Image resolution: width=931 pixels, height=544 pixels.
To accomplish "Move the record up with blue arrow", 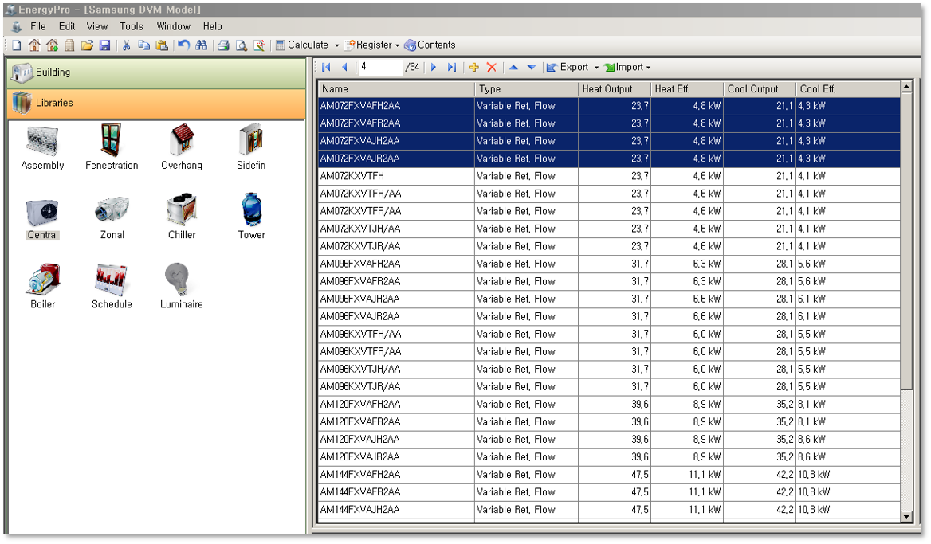I will click(x=513, y=68).
